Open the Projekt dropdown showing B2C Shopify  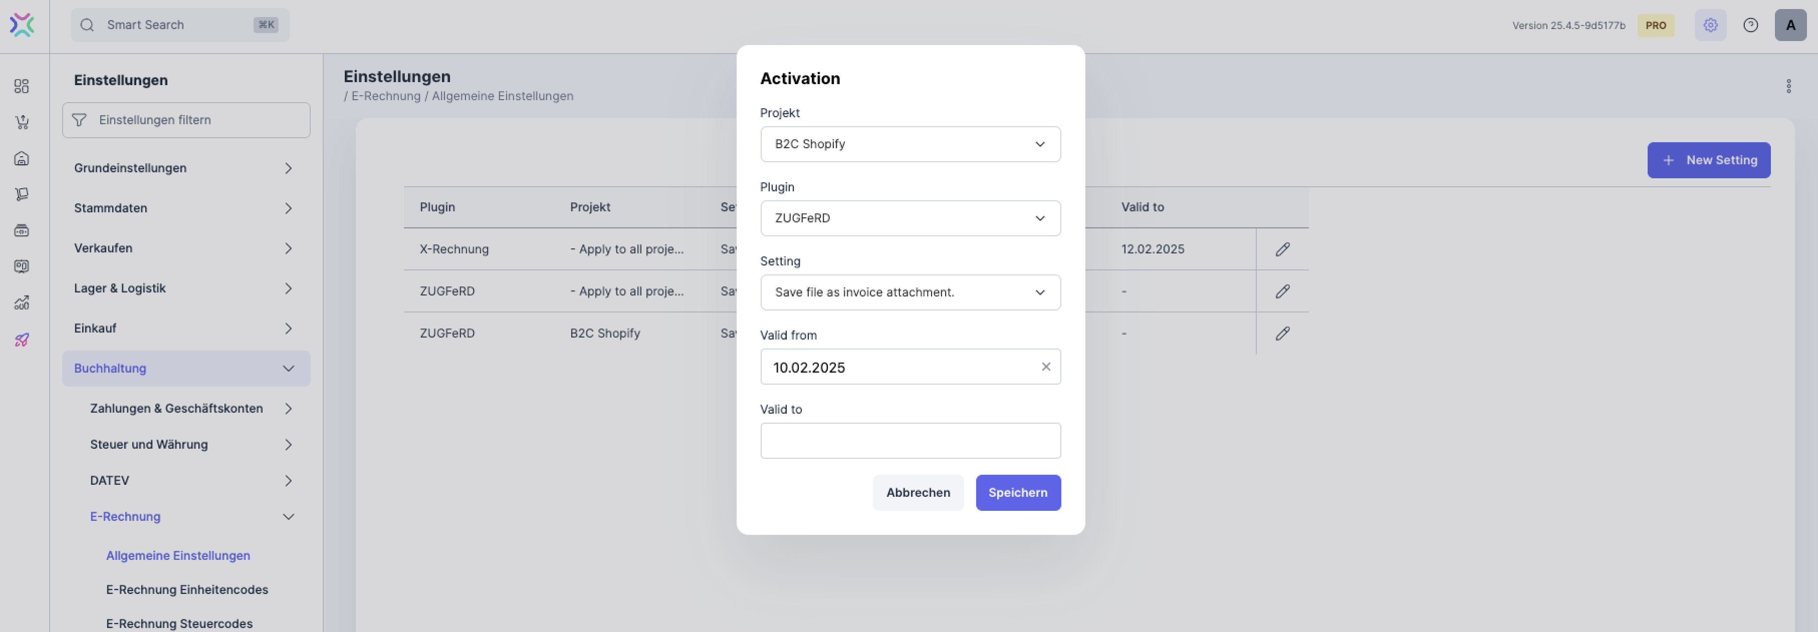[910, 144]
